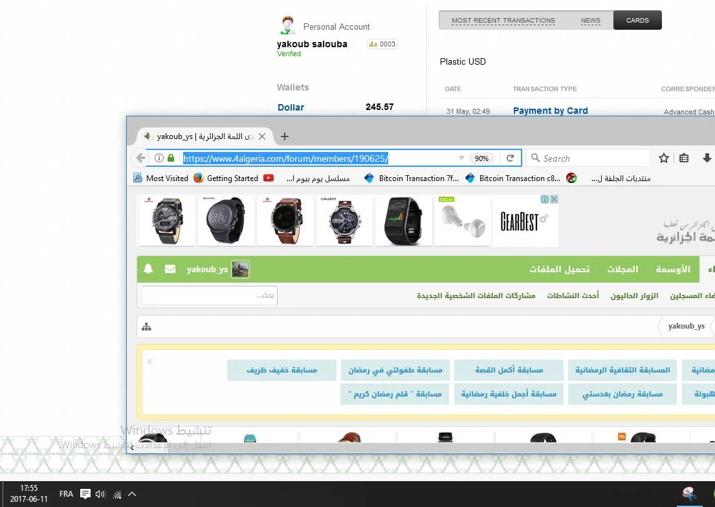Click the forum بحث search box
The image size is (715, 507).
[209, 296]
